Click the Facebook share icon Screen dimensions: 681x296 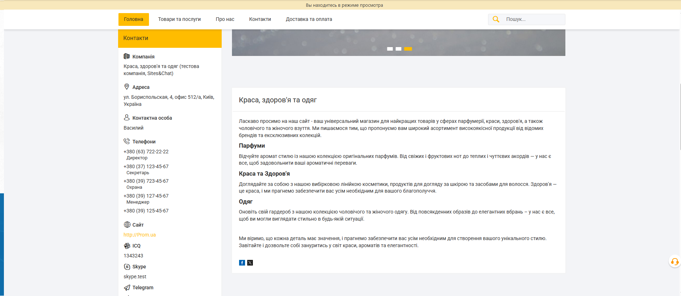tap(242, 263)
